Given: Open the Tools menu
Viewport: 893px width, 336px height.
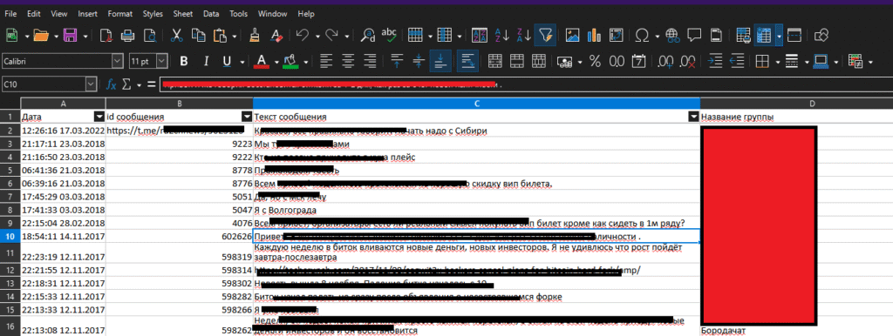Looking at the screenshot, I should tap(239, 13).
